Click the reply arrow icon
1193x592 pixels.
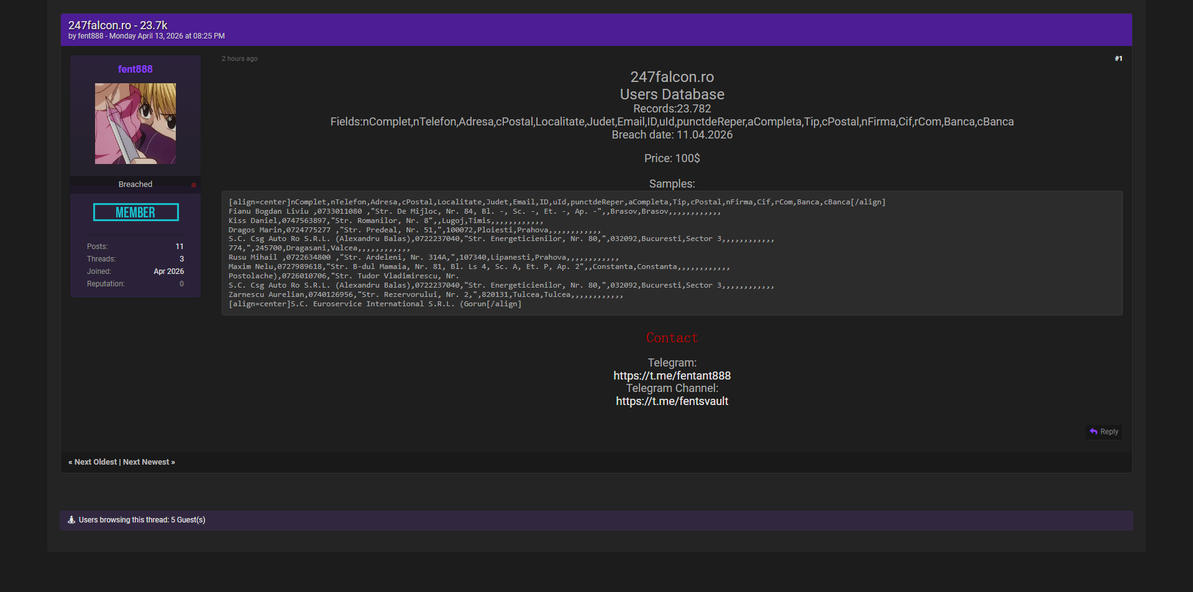point(1094,432)
